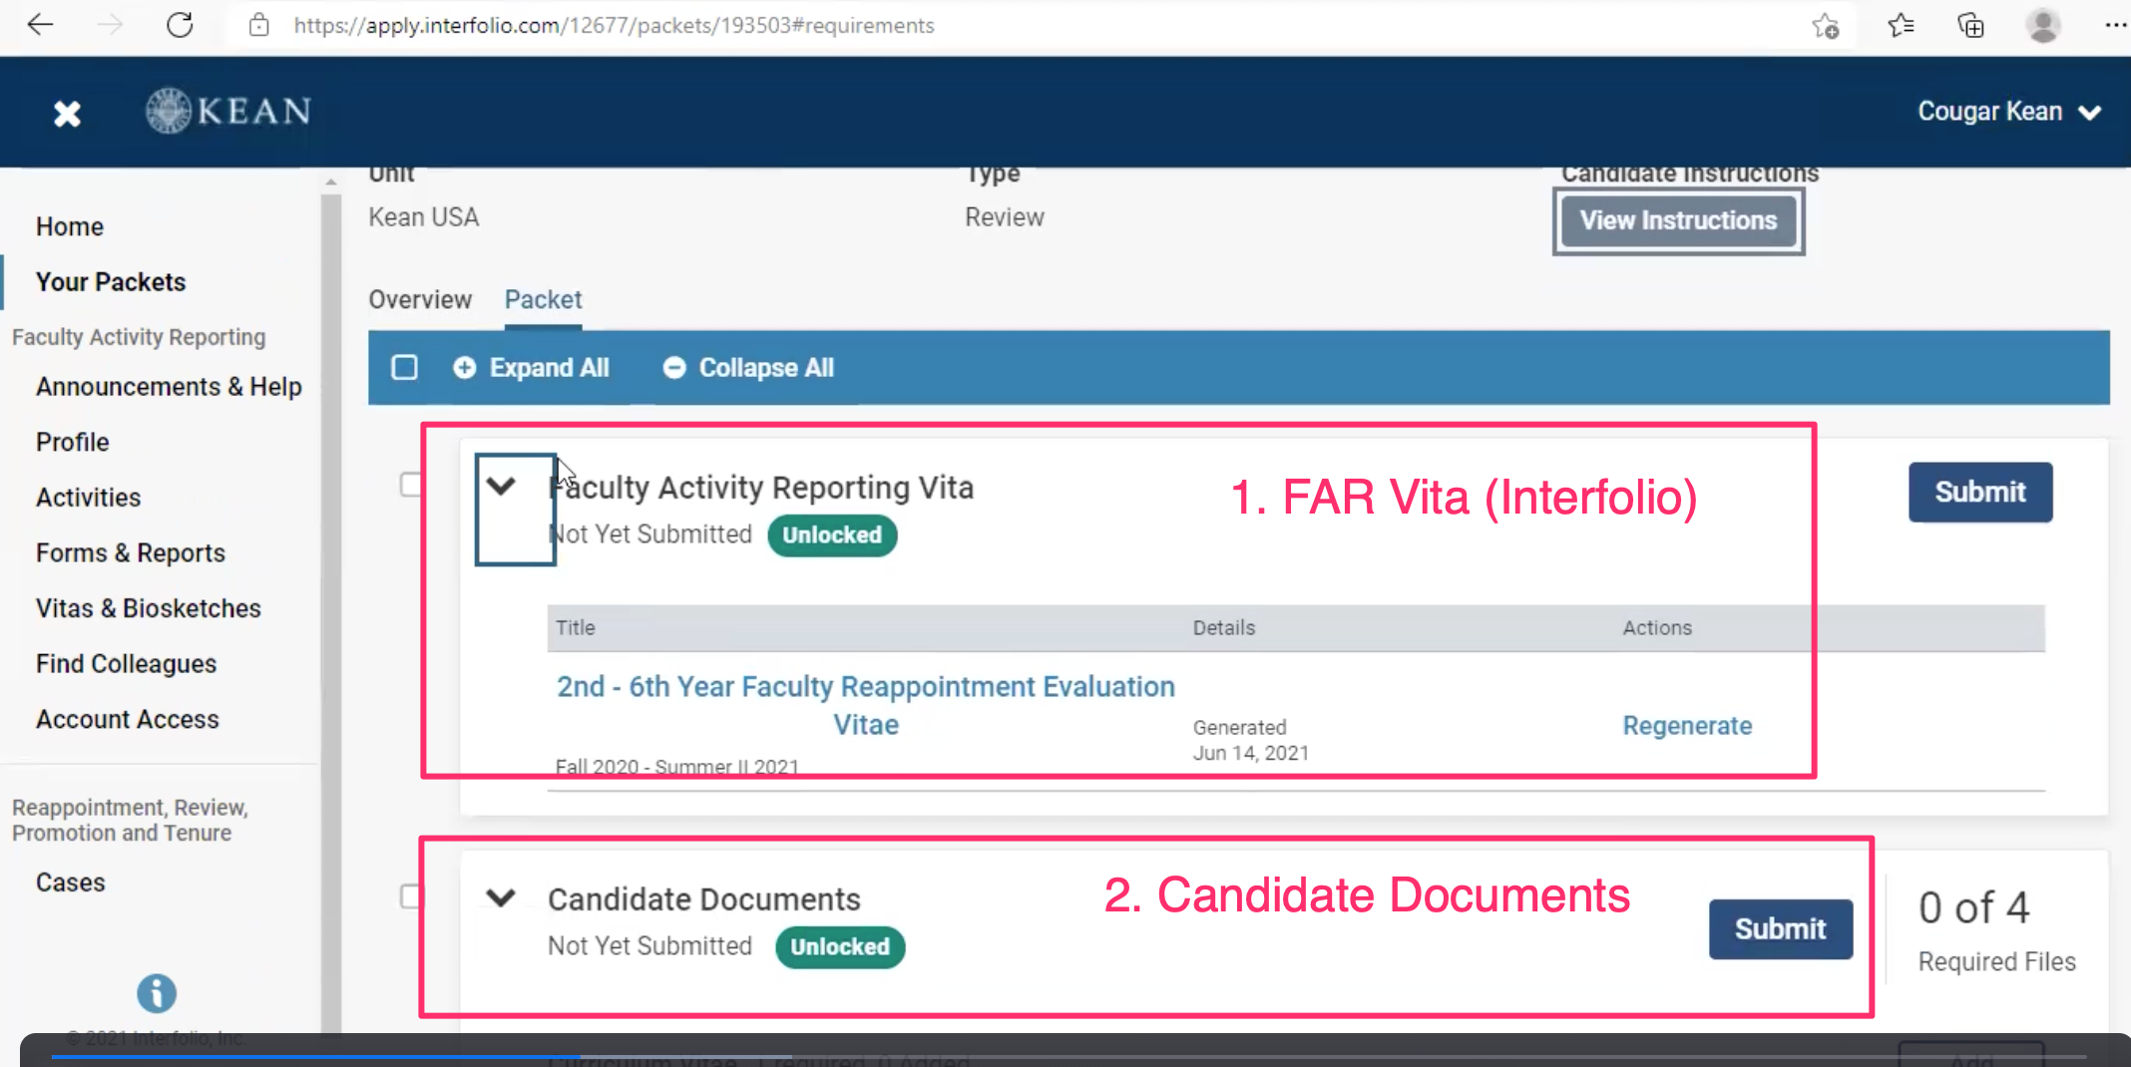The image size is (2131, 1067).
Task: Click Collapse All
Action: tap(748, 368)
